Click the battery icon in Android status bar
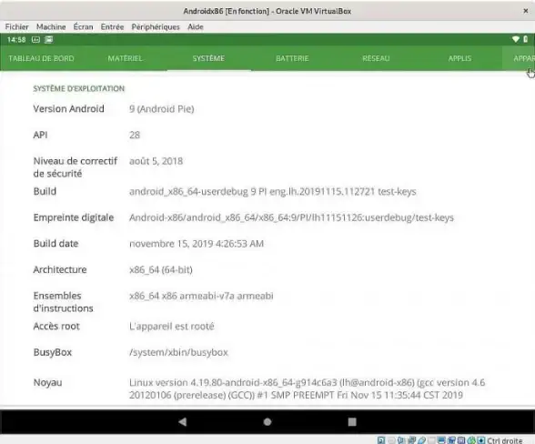535x444 pixels. (x=526, y=39)
